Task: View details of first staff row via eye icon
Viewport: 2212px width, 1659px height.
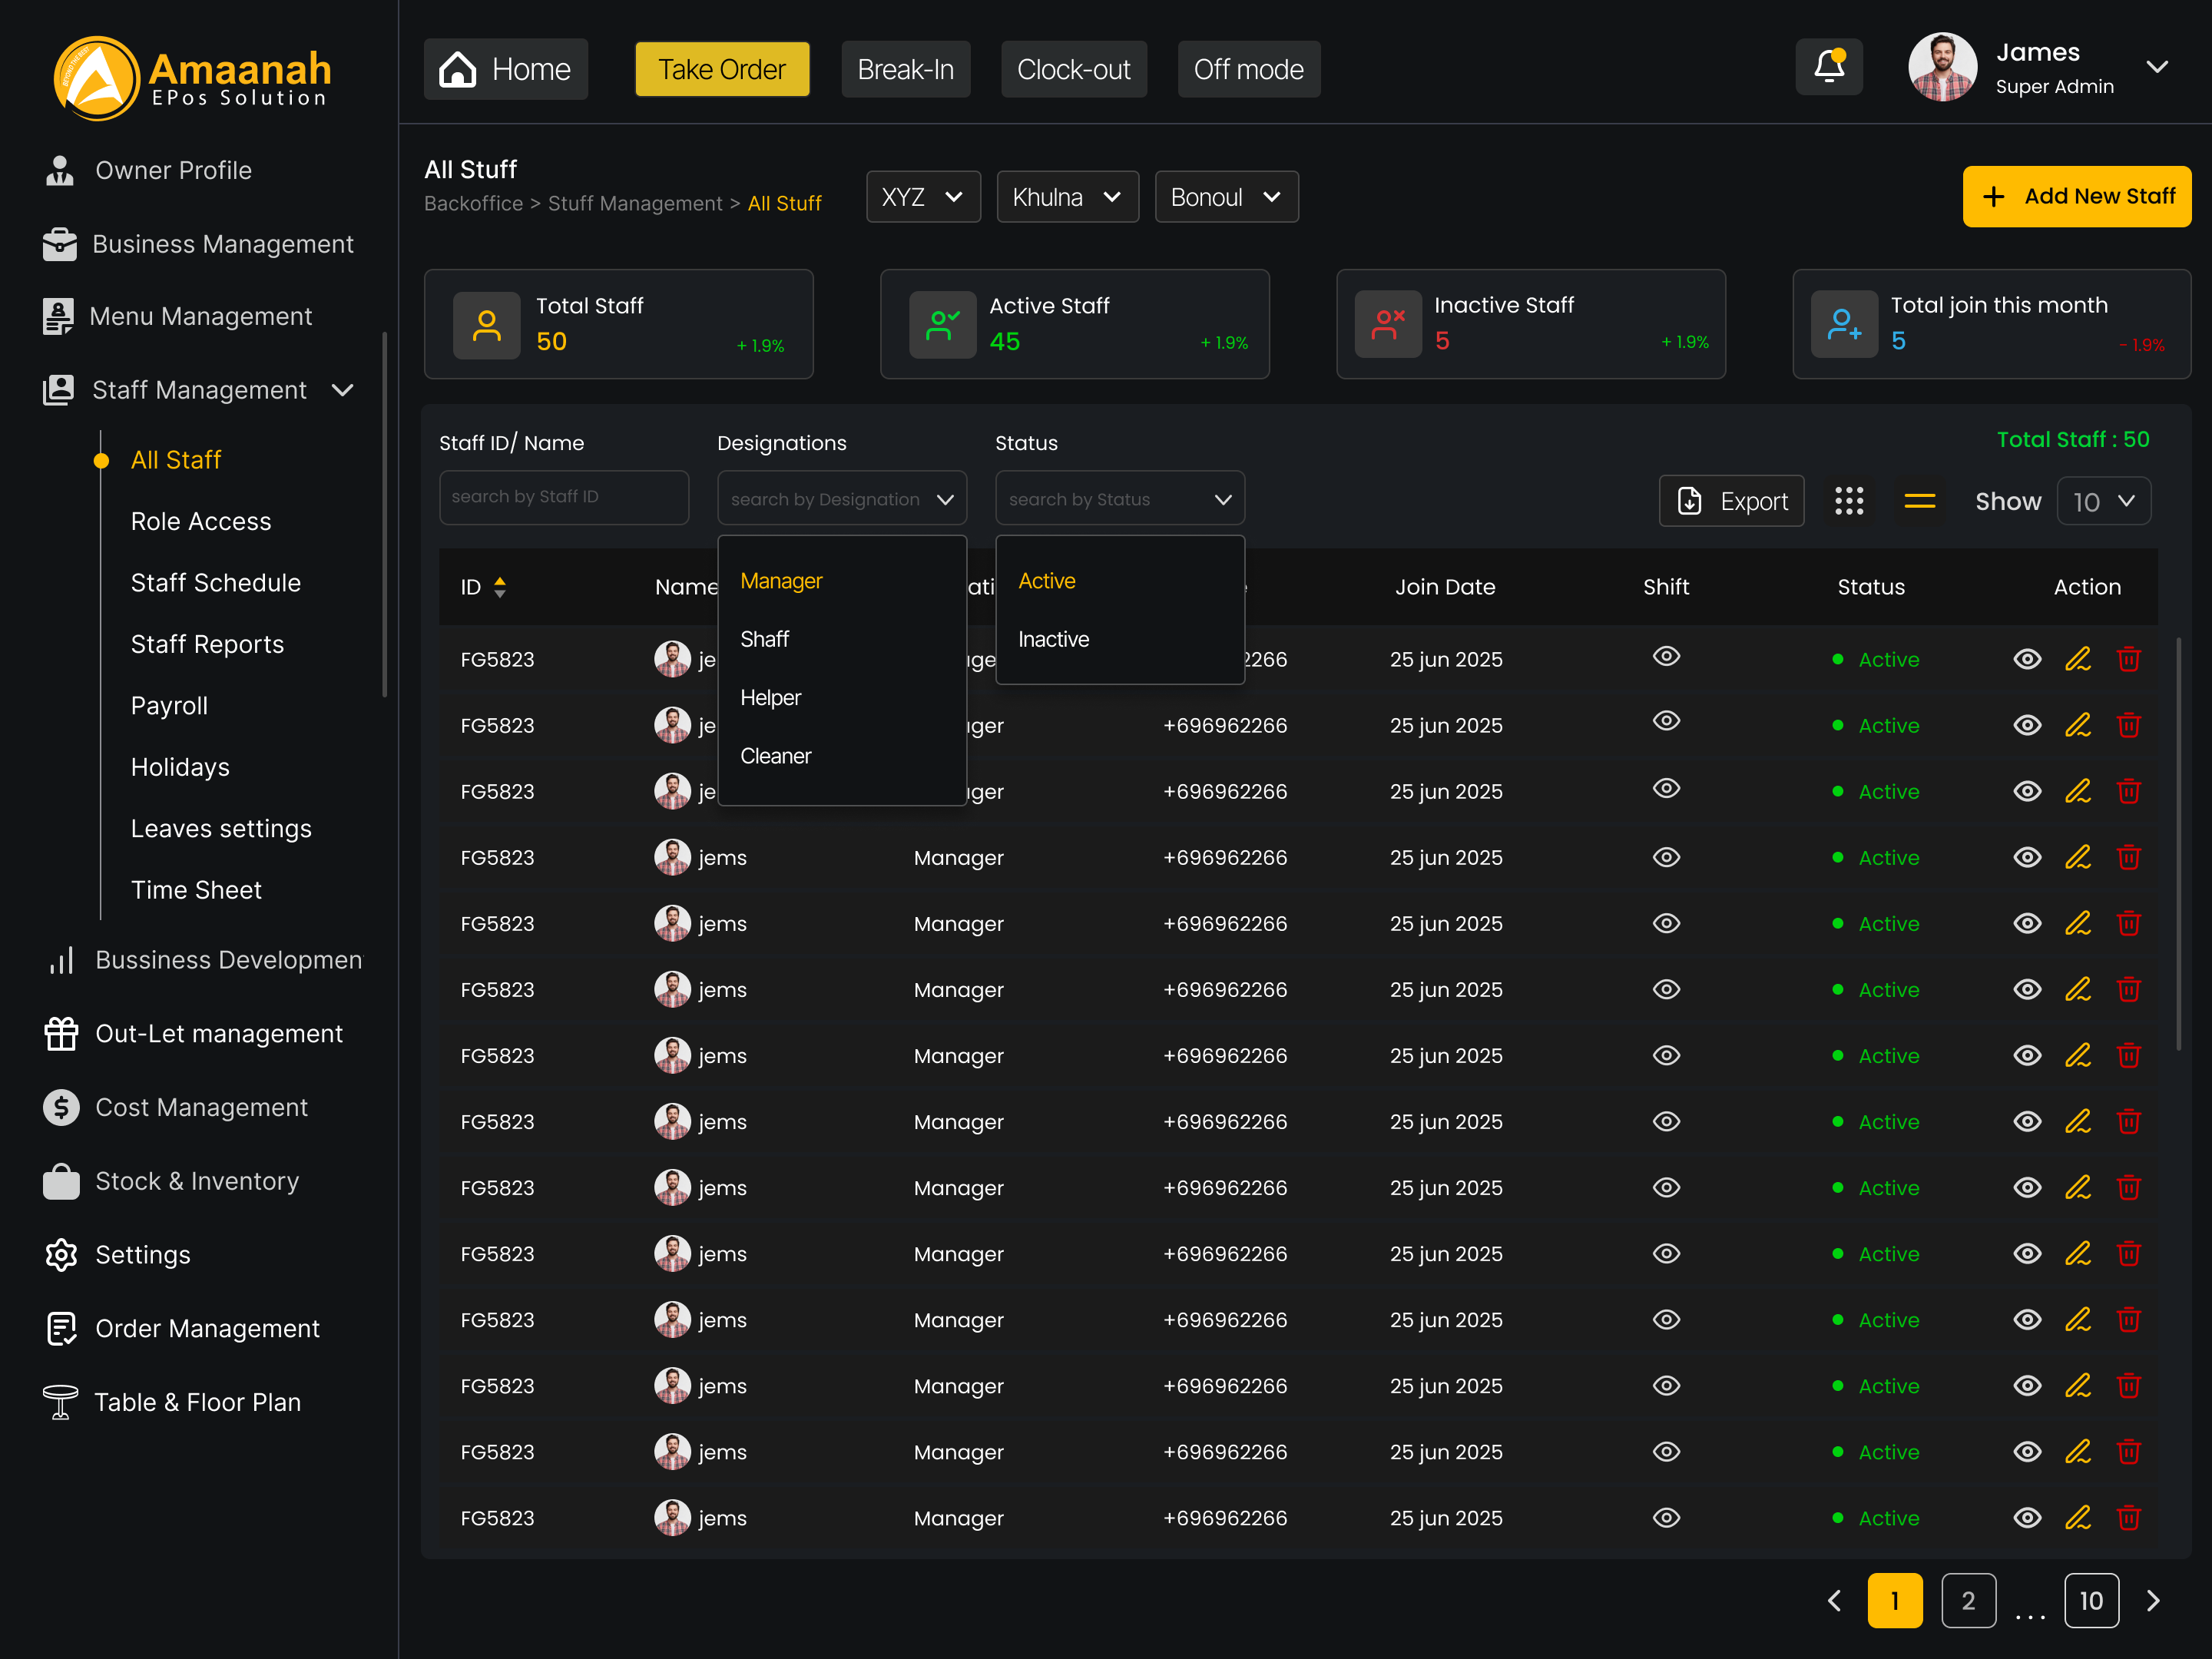Action: (2028, 658)
